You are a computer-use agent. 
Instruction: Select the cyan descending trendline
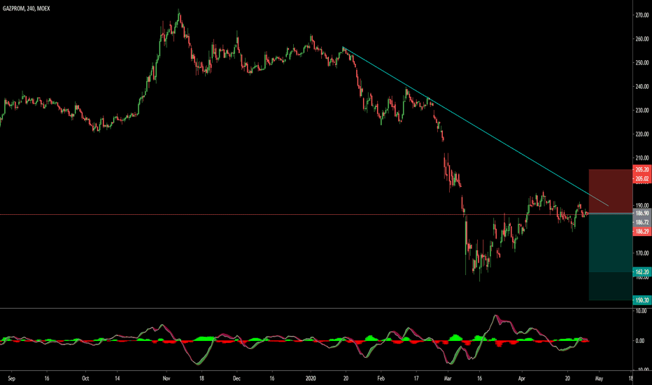pos(474,126)
